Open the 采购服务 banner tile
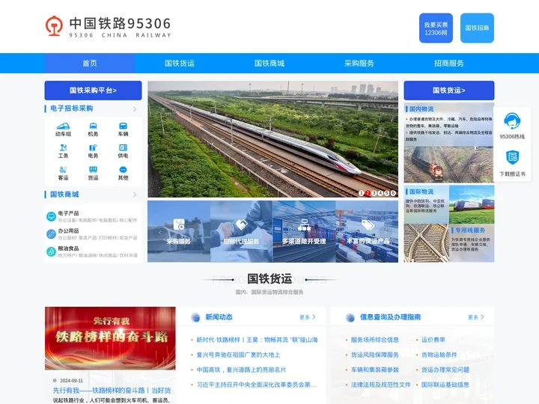Viewport: 539px width, 404px height. 179,231
